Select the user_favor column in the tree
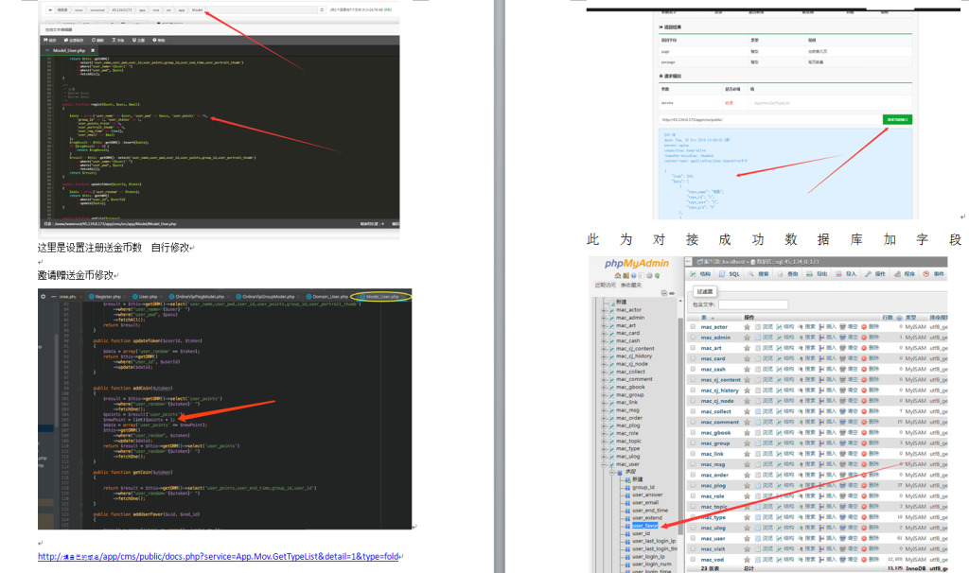The width and height of the screenshot is (969, 573). [645, 526]
